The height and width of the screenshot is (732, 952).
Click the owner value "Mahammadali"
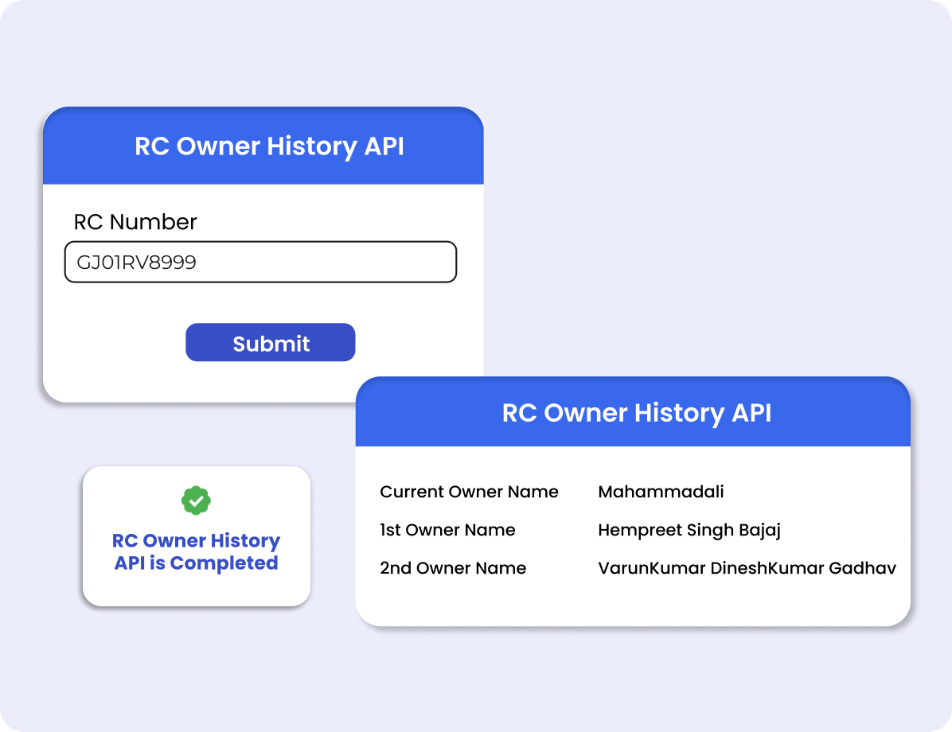tap(661, 492)
